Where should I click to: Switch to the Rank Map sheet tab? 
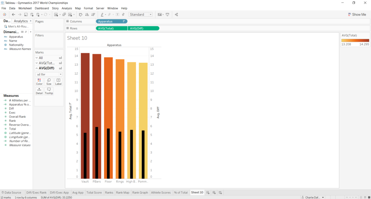pyautogui.click(x=122, y=192)
